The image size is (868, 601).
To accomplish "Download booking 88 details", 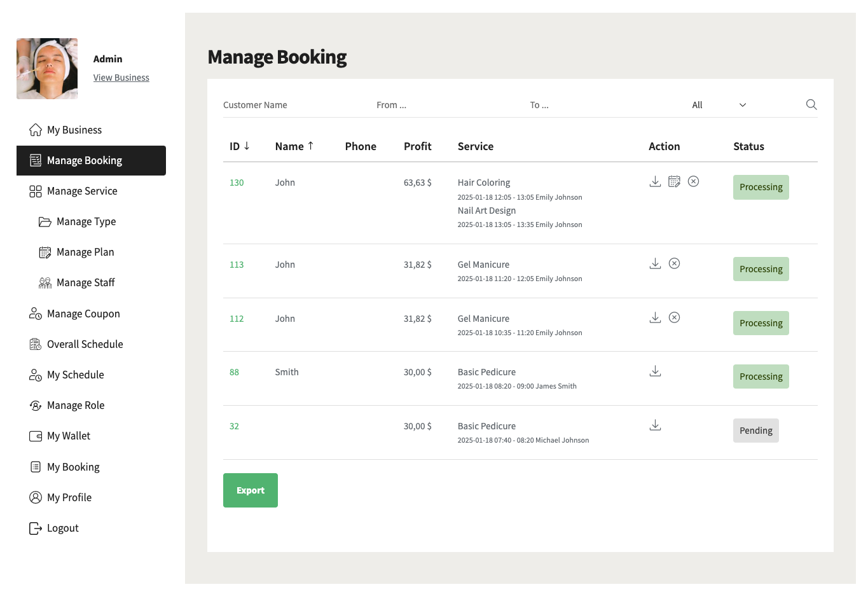I will coord(655,371).
